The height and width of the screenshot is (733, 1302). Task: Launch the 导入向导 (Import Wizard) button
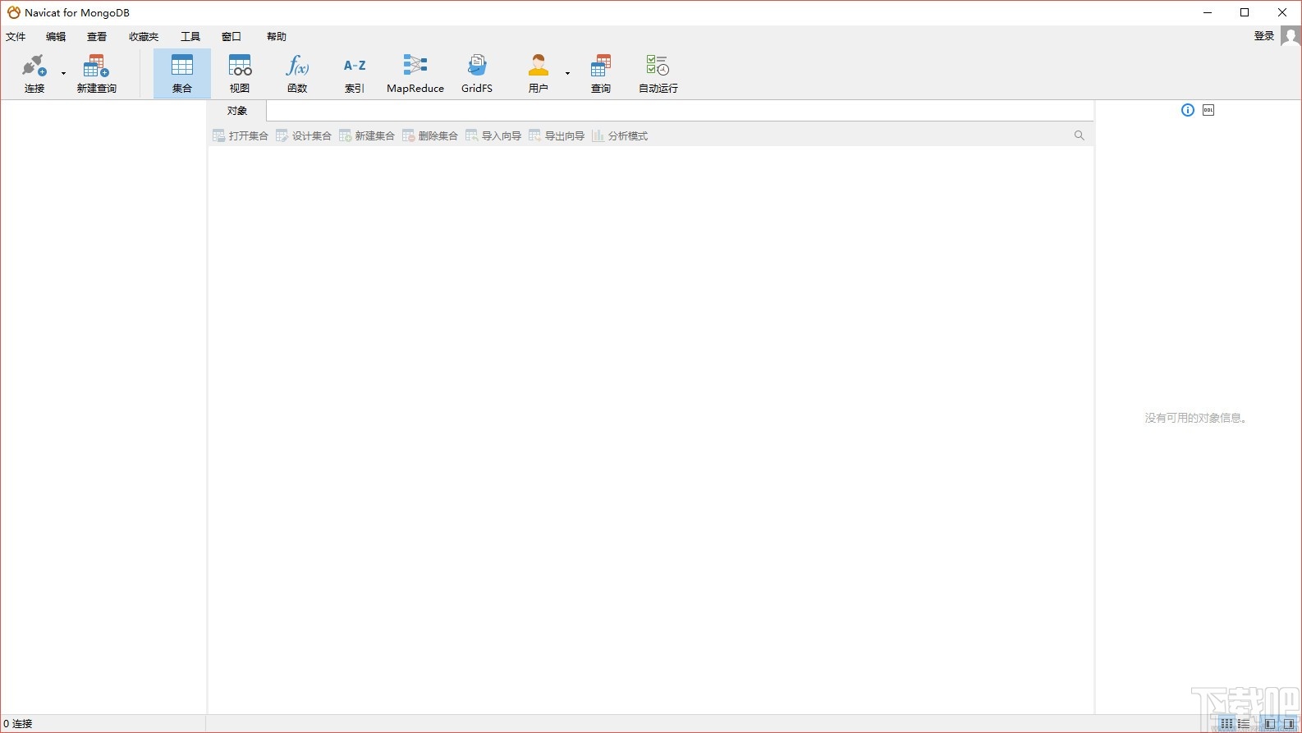(493, 136)
